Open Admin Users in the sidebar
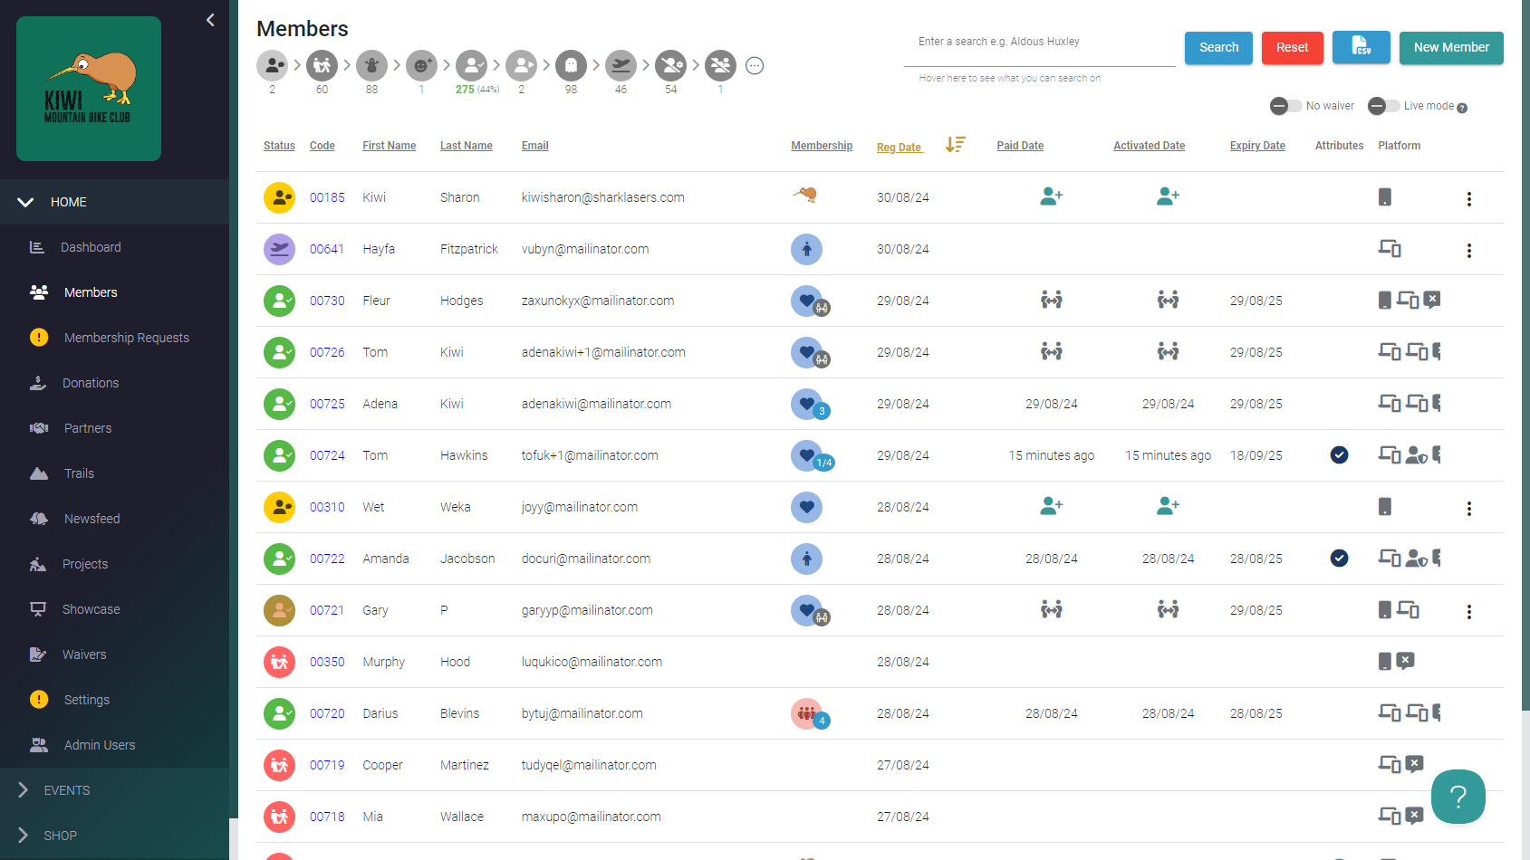 click(114, 745)
